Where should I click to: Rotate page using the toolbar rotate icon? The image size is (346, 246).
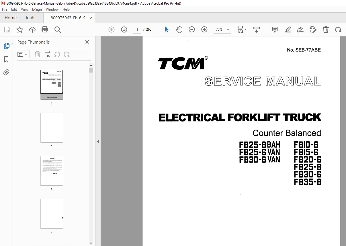pos(338,30)
